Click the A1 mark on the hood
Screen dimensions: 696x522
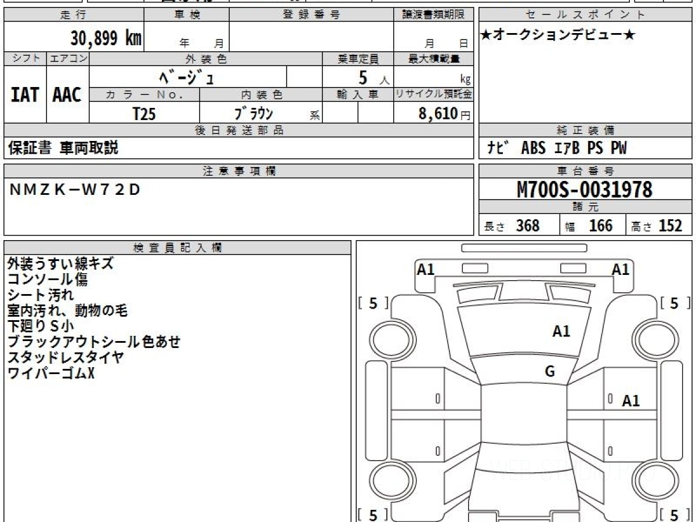pyautogui.click(x=561, y=331)
